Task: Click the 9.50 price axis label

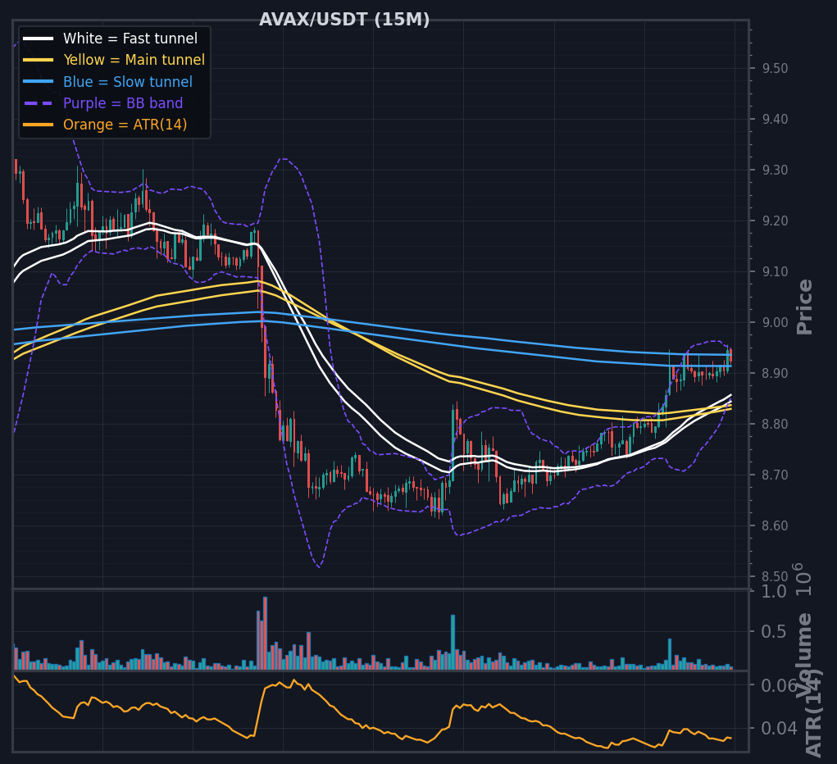Action: pyautogui.click(x=775, y=68)
